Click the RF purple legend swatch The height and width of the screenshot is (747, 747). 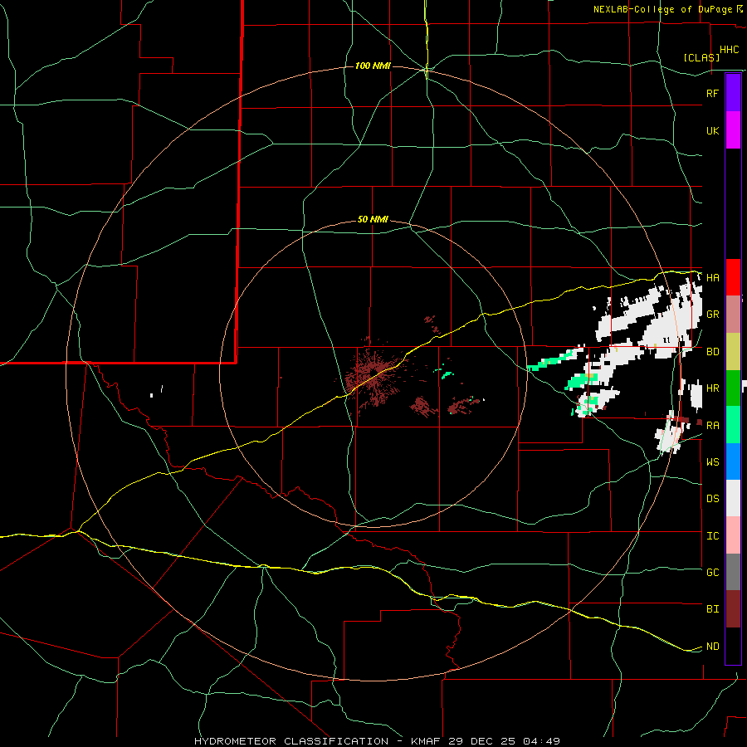click(733, 92)
